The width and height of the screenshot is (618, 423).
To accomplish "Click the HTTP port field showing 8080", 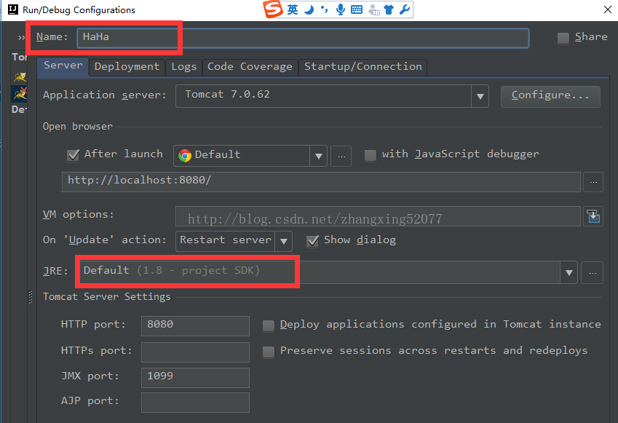I will tap(195, 325).
